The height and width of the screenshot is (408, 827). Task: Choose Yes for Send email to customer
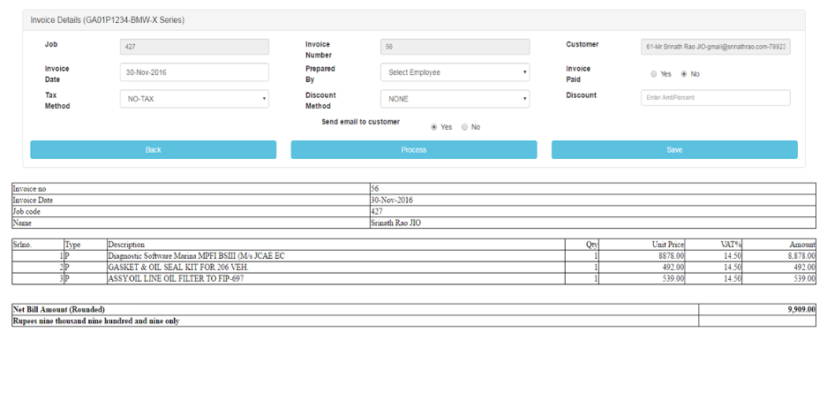point(434,127)
